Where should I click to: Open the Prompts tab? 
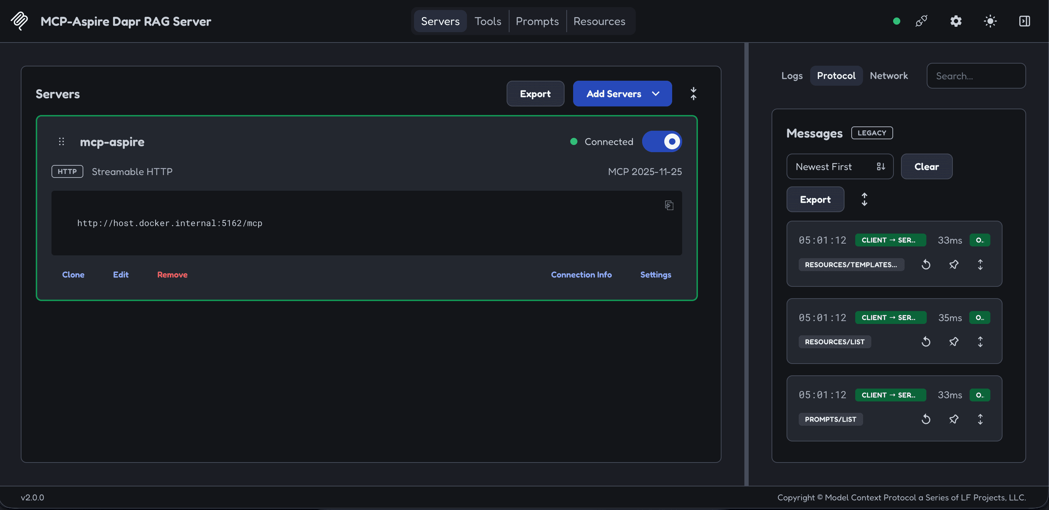coord(537,21)
